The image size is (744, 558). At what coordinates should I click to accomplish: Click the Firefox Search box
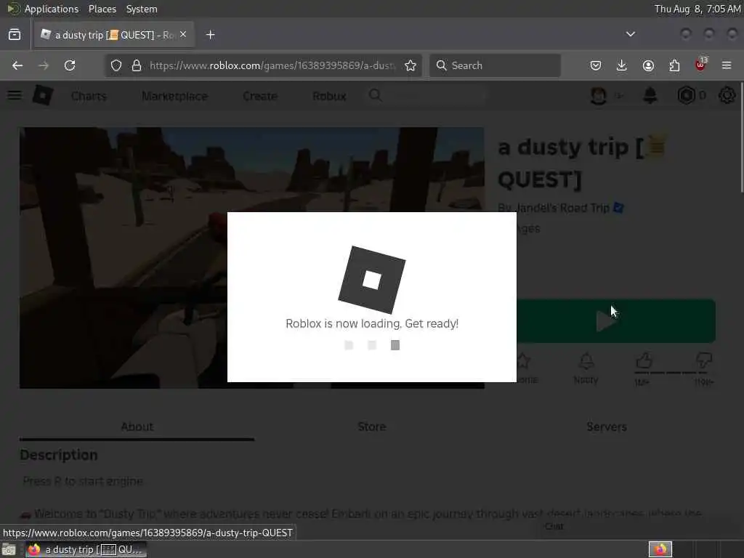495,65
